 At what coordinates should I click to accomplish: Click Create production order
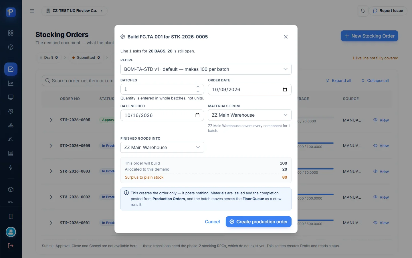[259, 222]
